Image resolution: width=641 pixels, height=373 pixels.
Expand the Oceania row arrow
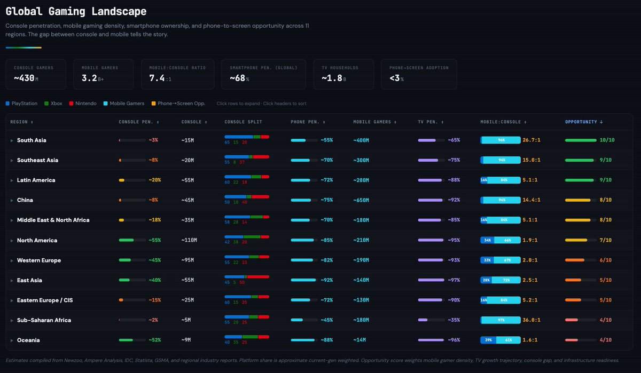12,340
